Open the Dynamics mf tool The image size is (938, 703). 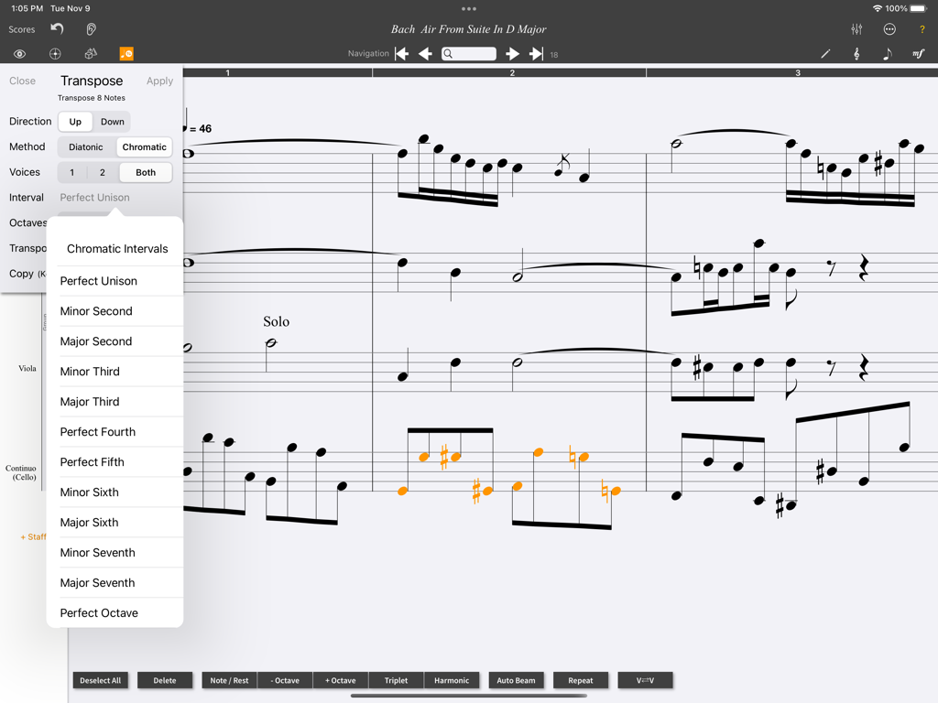click(919, 53)
